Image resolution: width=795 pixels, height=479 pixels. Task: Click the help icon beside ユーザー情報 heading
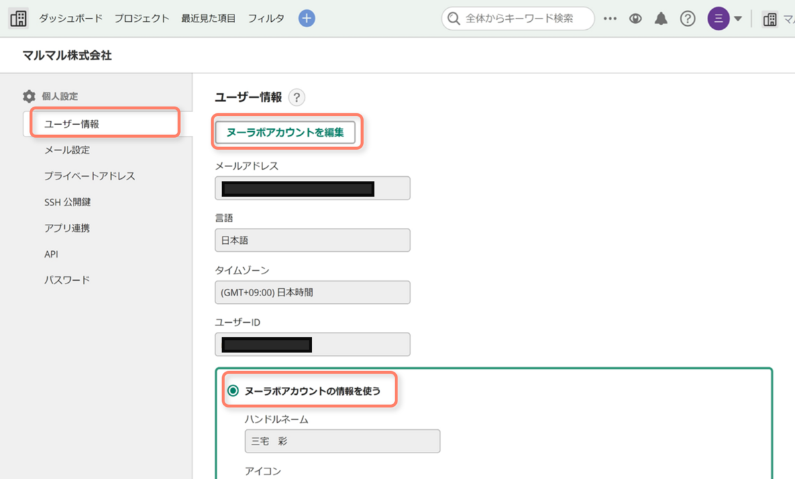tap(297, 98)
